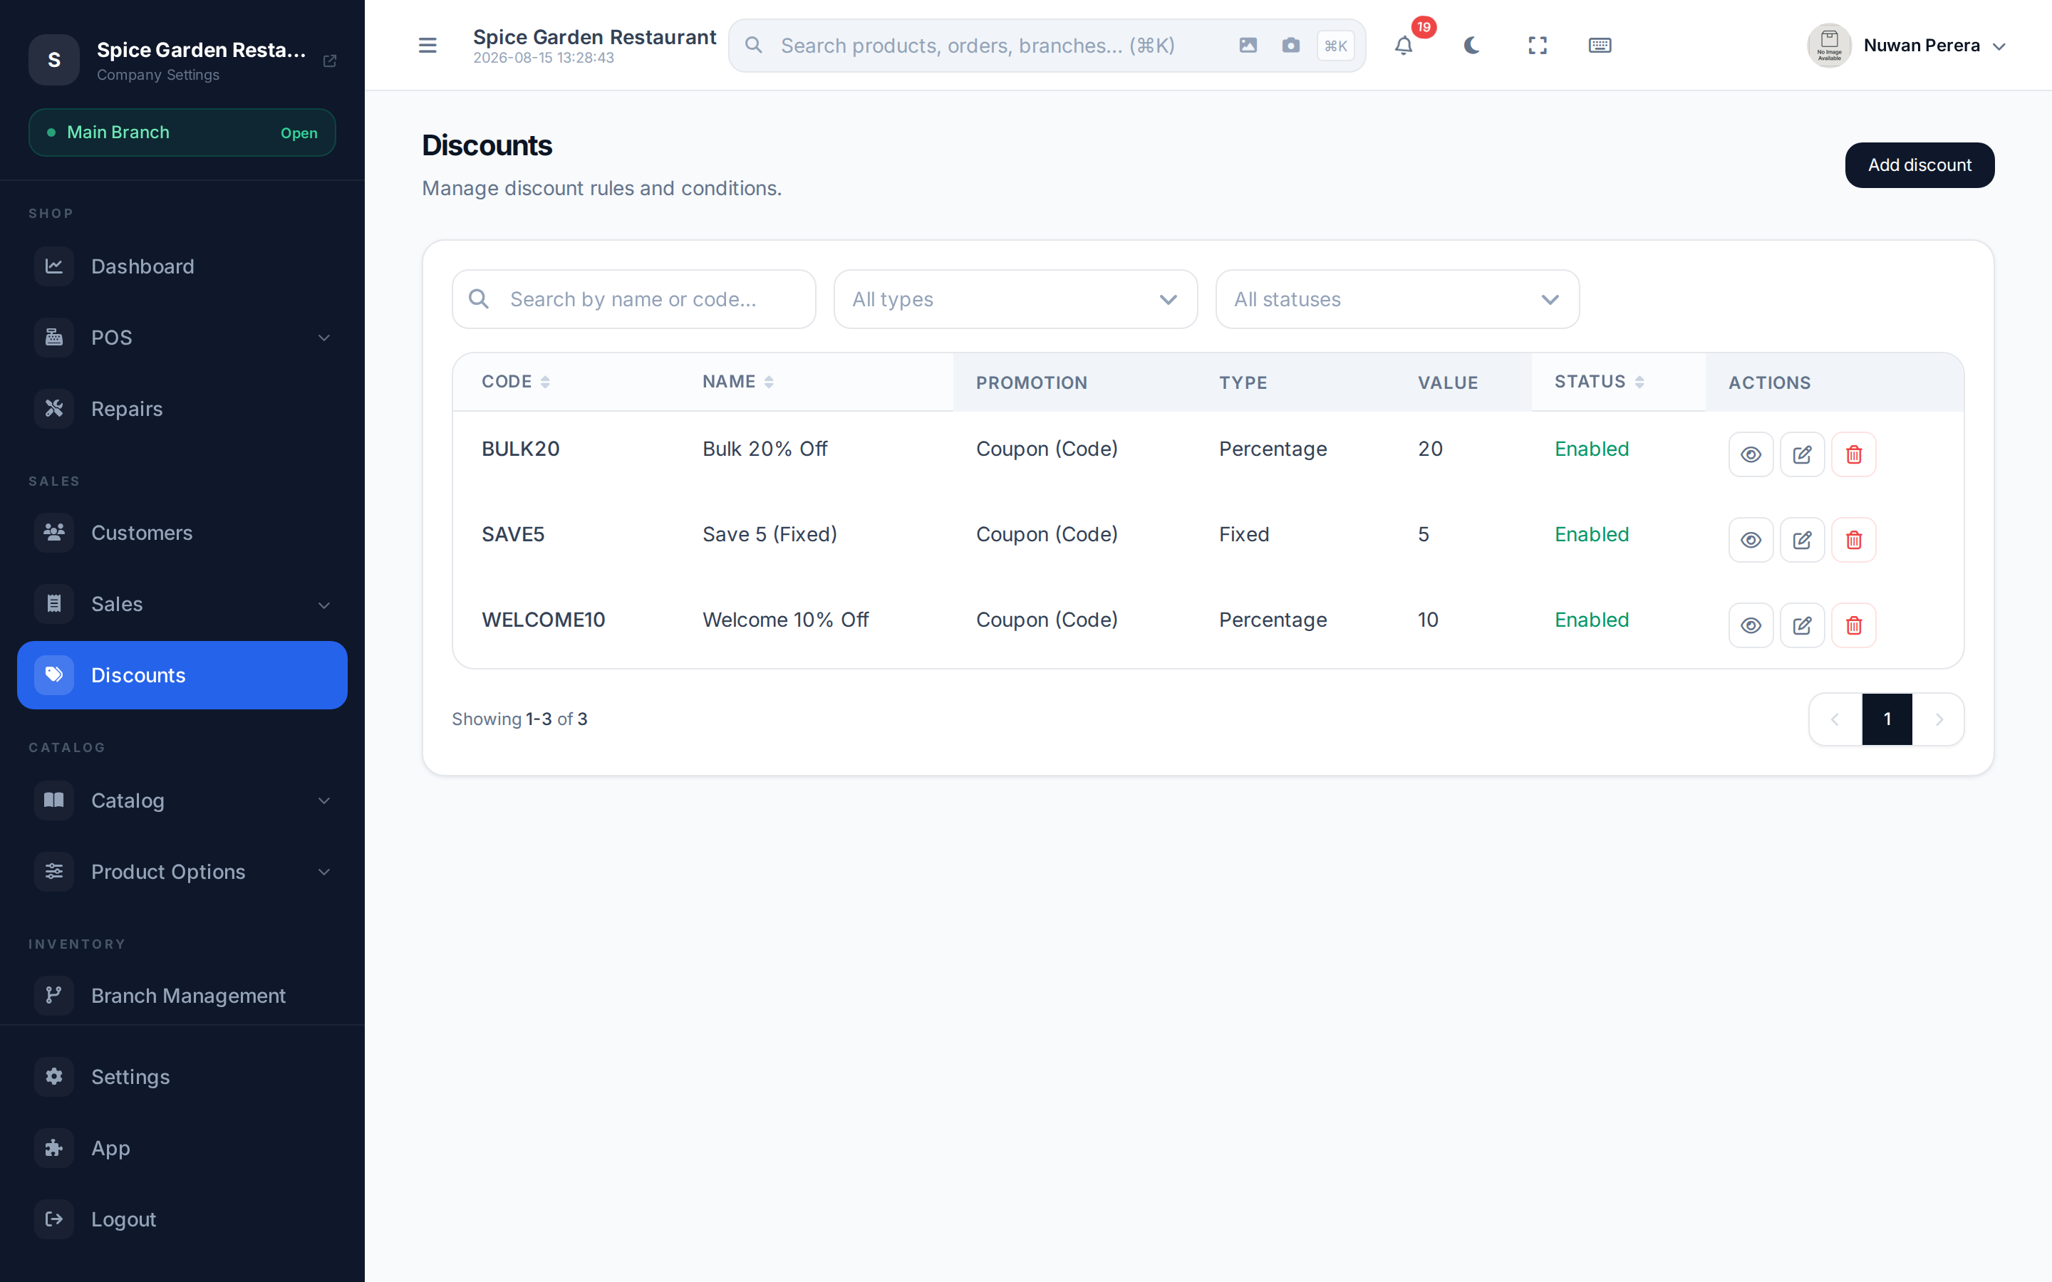Open the All types dropdown
Viewport: 2052px width, 1282px height.
coord(1015,299)
